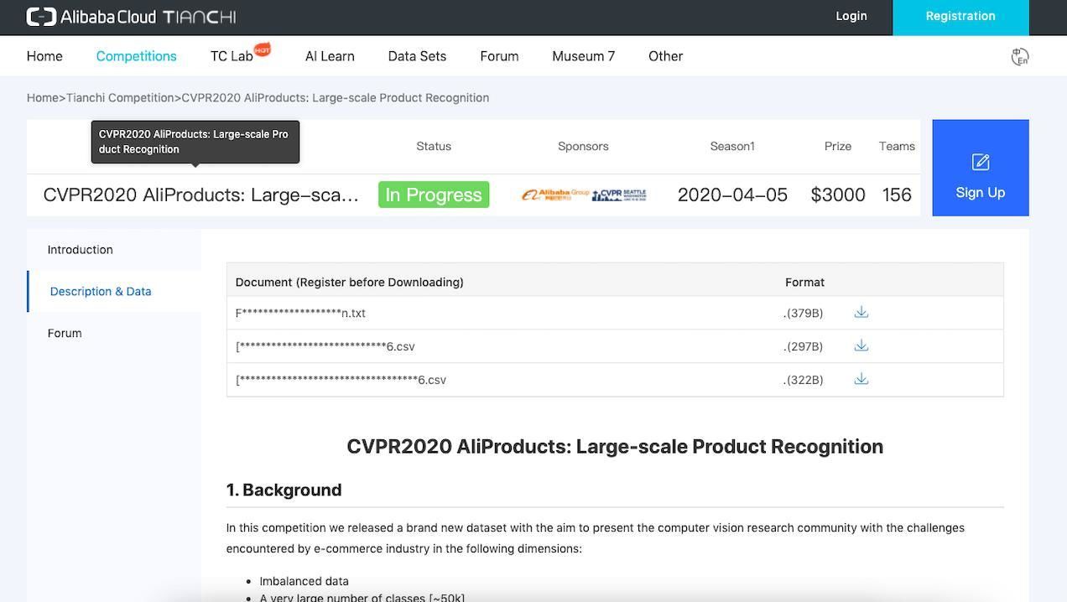Click the main CVPR2020 AliProducts page heading
The width and height of the screenshot is (1067, 602).
click(615, 446)
